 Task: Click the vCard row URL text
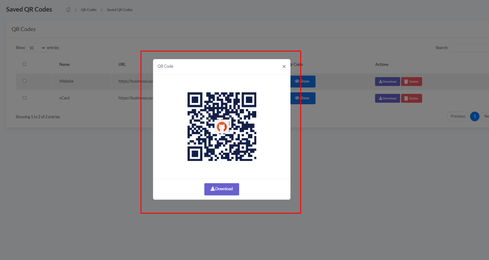click(x=136, y=98)
